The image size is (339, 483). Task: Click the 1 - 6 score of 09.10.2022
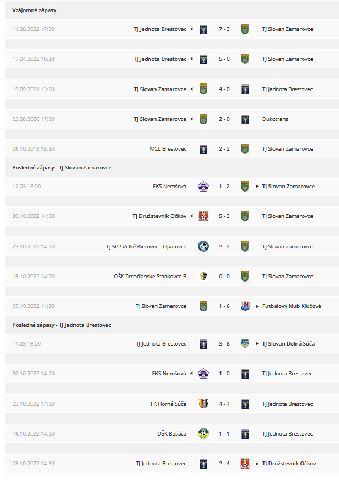point(224,306)
